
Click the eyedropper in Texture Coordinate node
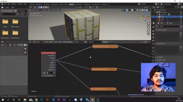[54, 73]
